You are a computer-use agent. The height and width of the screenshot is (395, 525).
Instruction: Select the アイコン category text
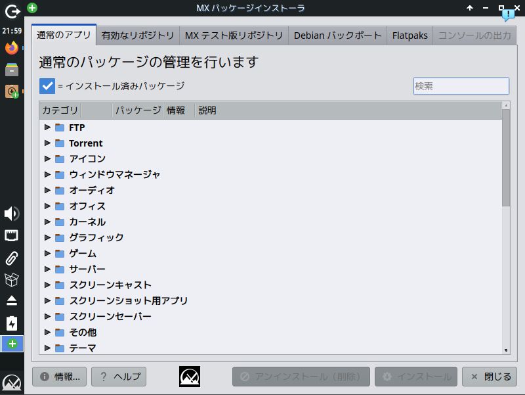tap(87, 158)
